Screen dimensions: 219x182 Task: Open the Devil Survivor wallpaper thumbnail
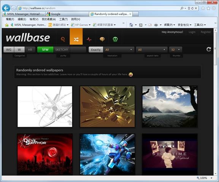45,154
